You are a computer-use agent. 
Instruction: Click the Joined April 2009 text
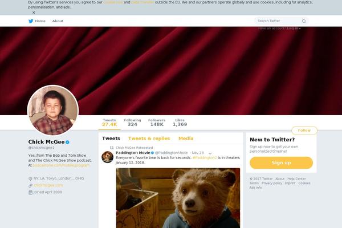point(48,192)
